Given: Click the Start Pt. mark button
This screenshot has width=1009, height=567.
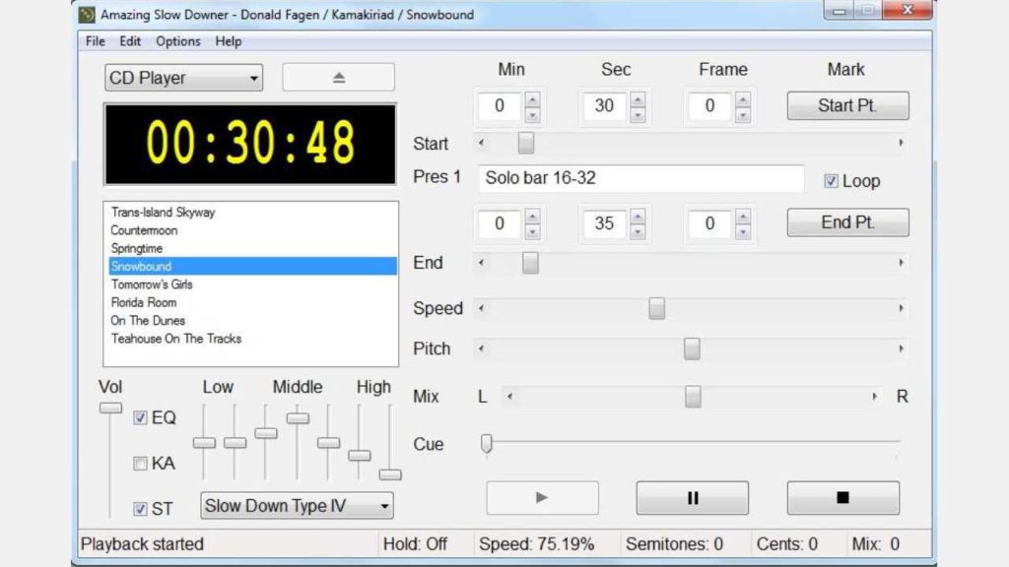Looking at the screenshot, I should (847, 105).
